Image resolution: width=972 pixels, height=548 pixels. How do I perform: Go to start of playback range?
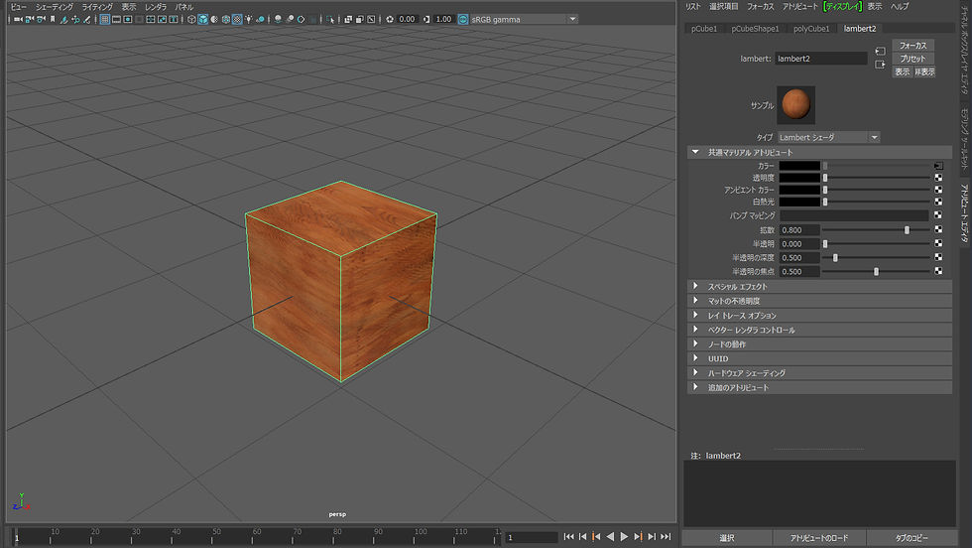pyautogui.click(x=568, y=537)
